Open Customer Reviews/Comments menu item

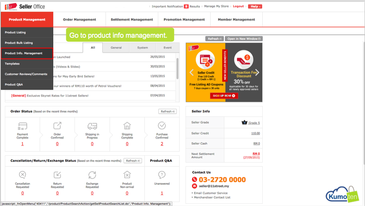(27, 74)
